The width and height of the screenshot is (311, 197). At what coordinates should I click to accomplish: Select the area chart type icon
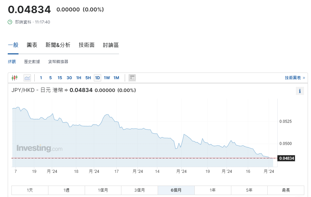point(27,78)
